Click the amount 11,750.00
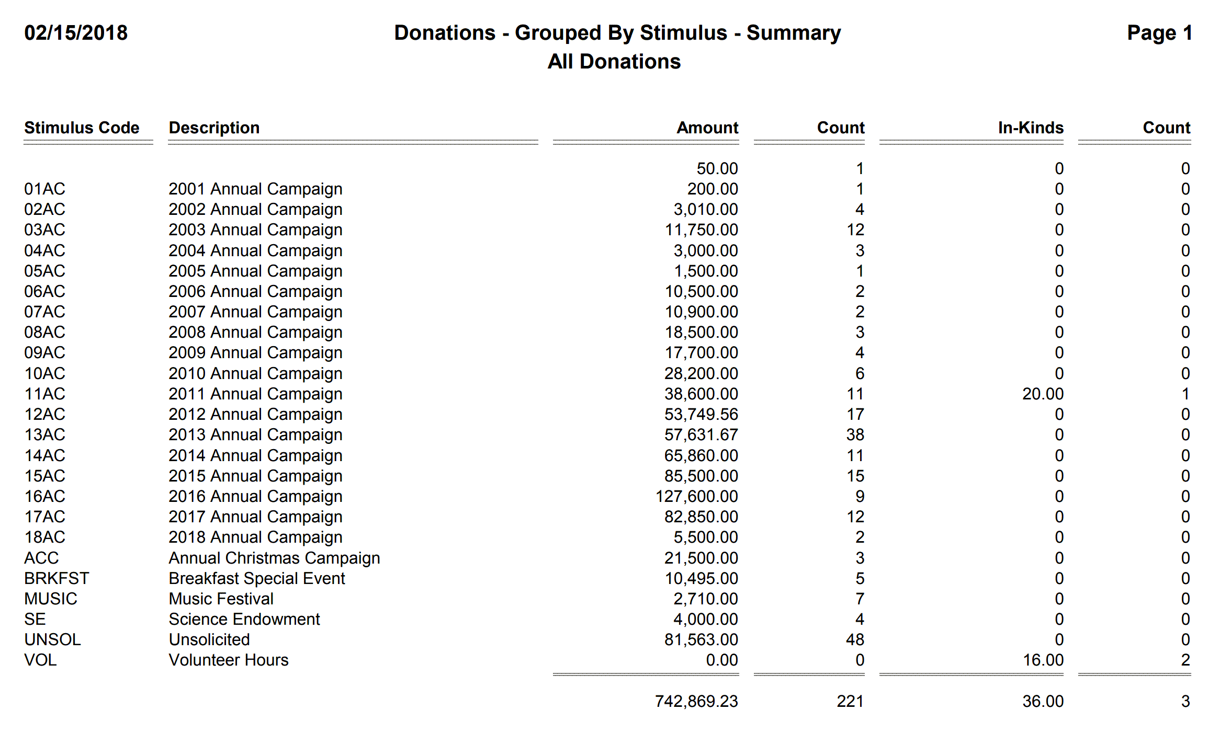1219x733 pixels. [702, 230]
